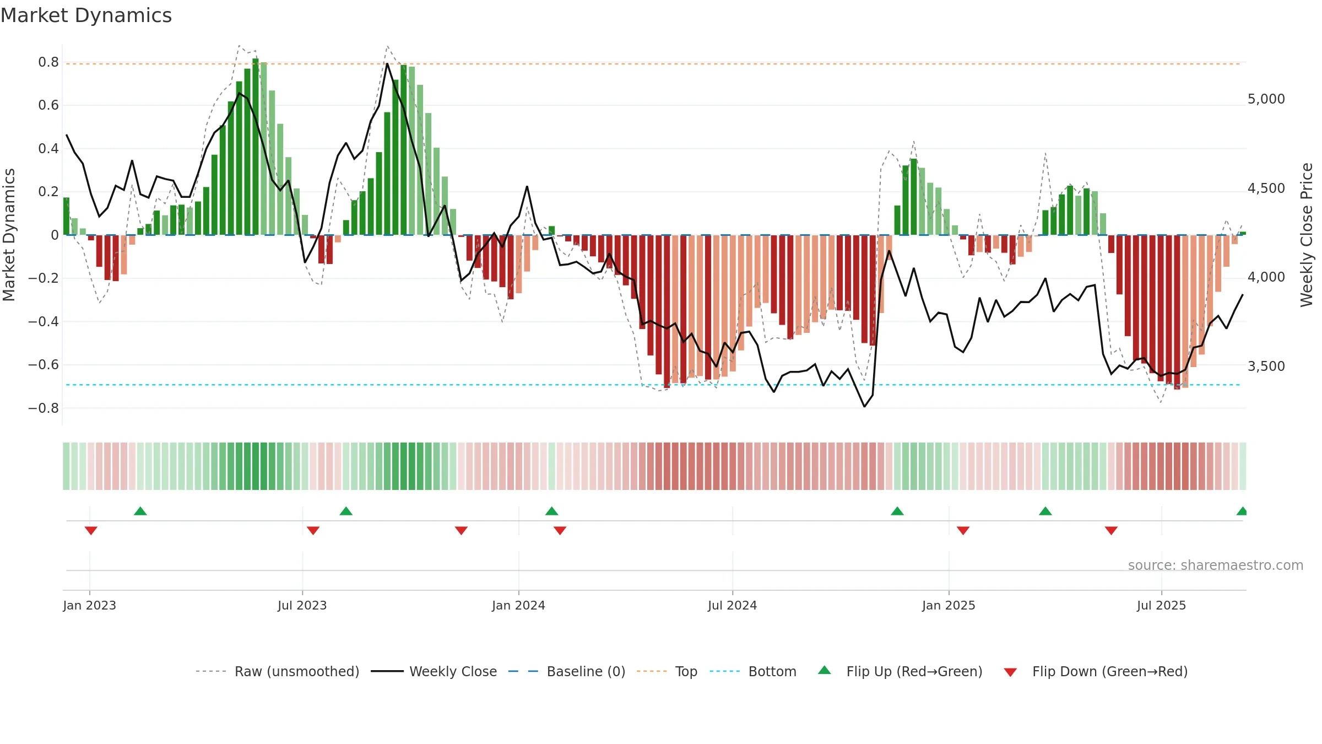Click the green Flip Up marker near late January 2024
1322x744 pixels.
tap(552, 511)
